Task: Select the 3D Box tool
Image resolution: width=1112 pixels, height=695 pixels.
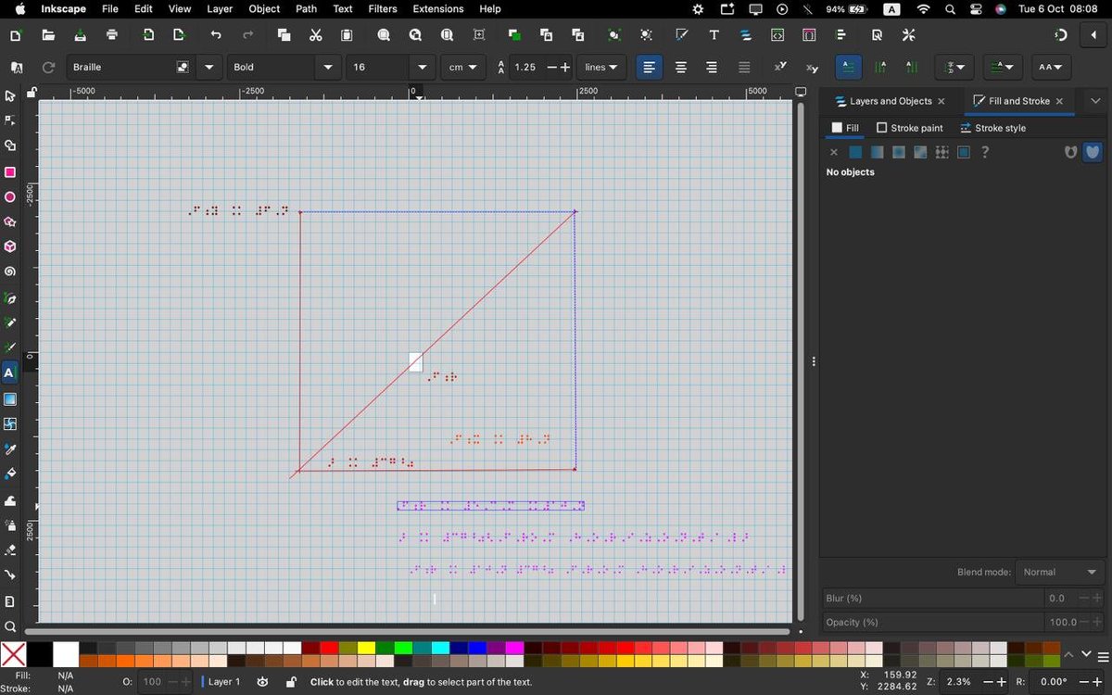Action: point(10,247)
